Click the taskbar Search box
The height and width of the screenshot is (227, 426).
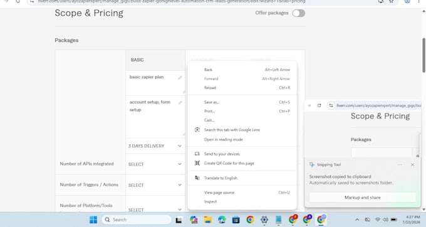coord(137,219)
